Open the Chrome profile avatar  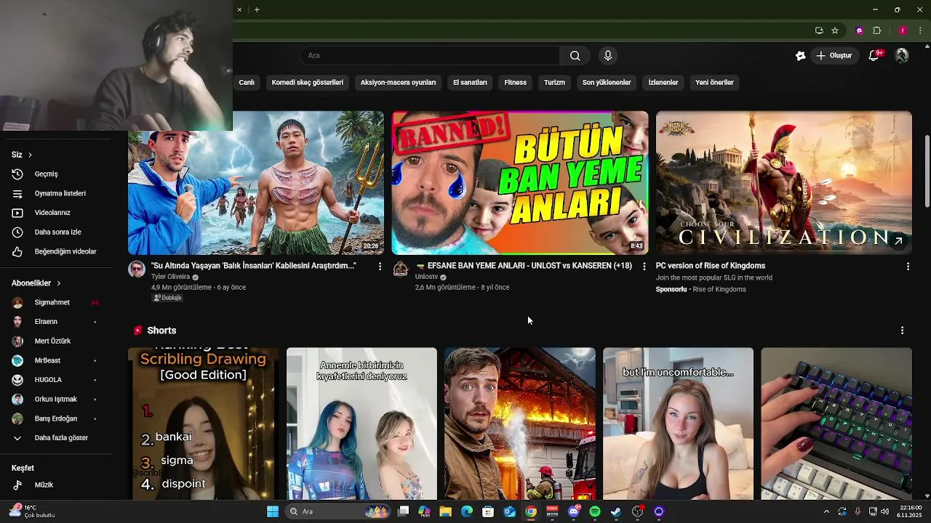tap(903, 31)
